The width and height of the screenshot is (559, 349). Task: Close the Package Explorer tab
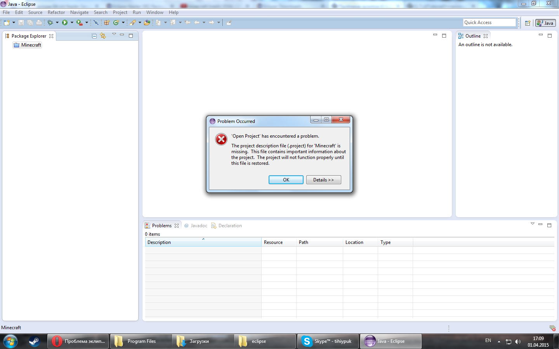pos(51,36)
